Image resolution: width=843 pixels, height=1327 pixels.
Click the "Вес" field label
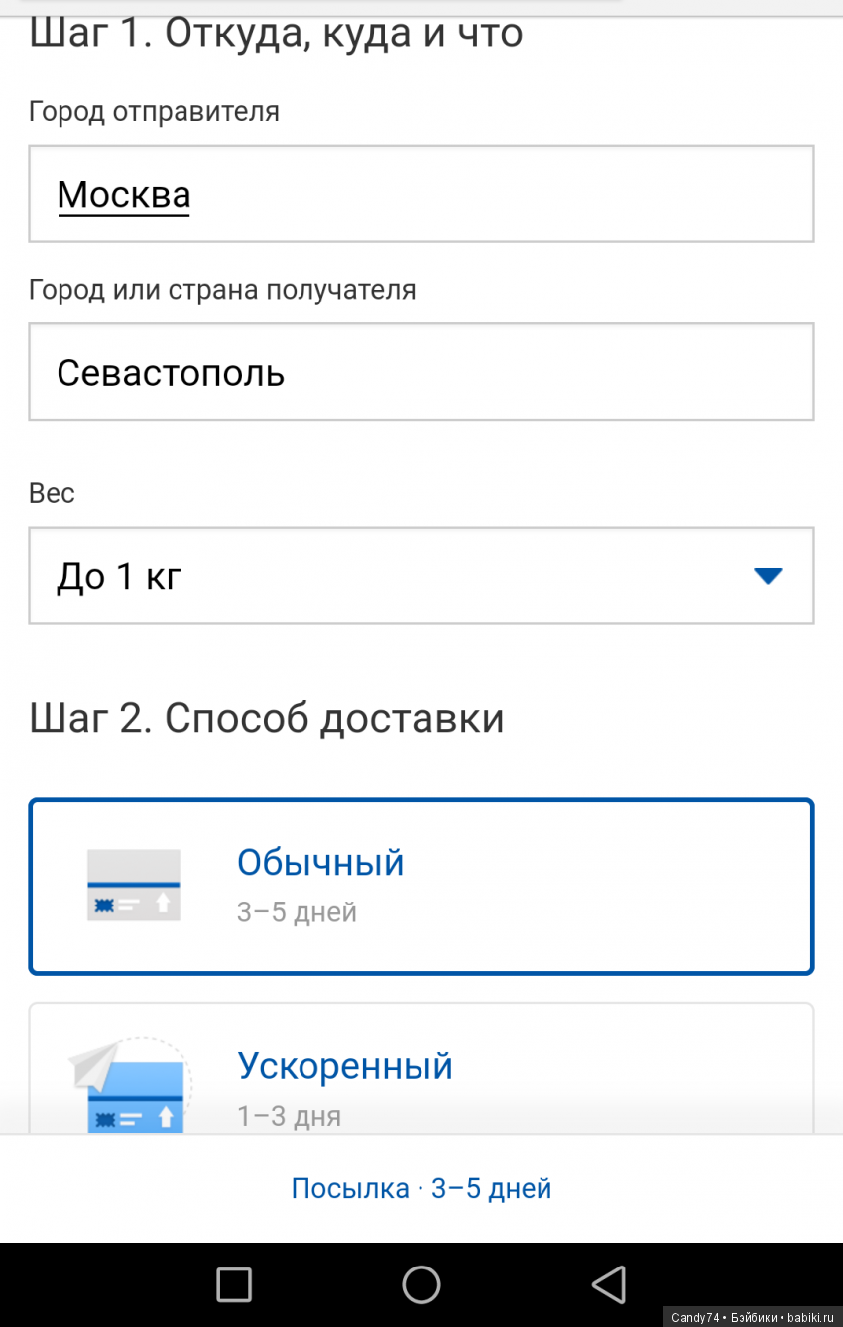[52, 493]
